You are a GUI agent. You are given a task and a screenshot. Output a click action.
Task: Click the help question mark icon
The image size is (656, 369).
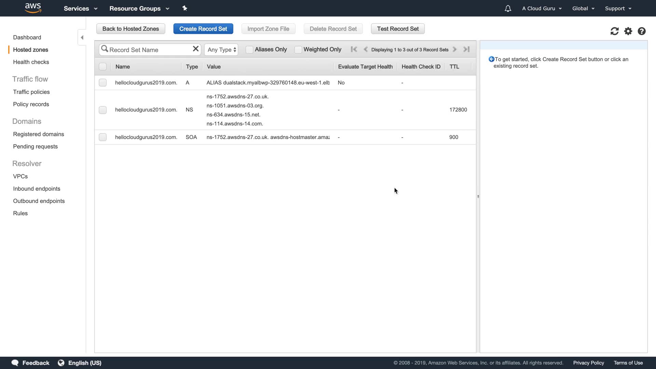pos(641,31)
